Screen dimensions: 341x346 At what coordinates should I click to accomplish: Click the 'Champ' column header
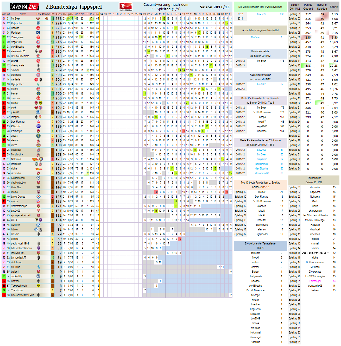pos(46,14)
